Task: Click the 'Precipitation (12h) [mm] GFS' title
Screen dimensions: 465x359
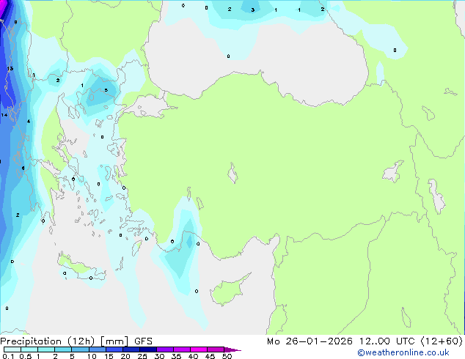Action: (x=76, y=341)
